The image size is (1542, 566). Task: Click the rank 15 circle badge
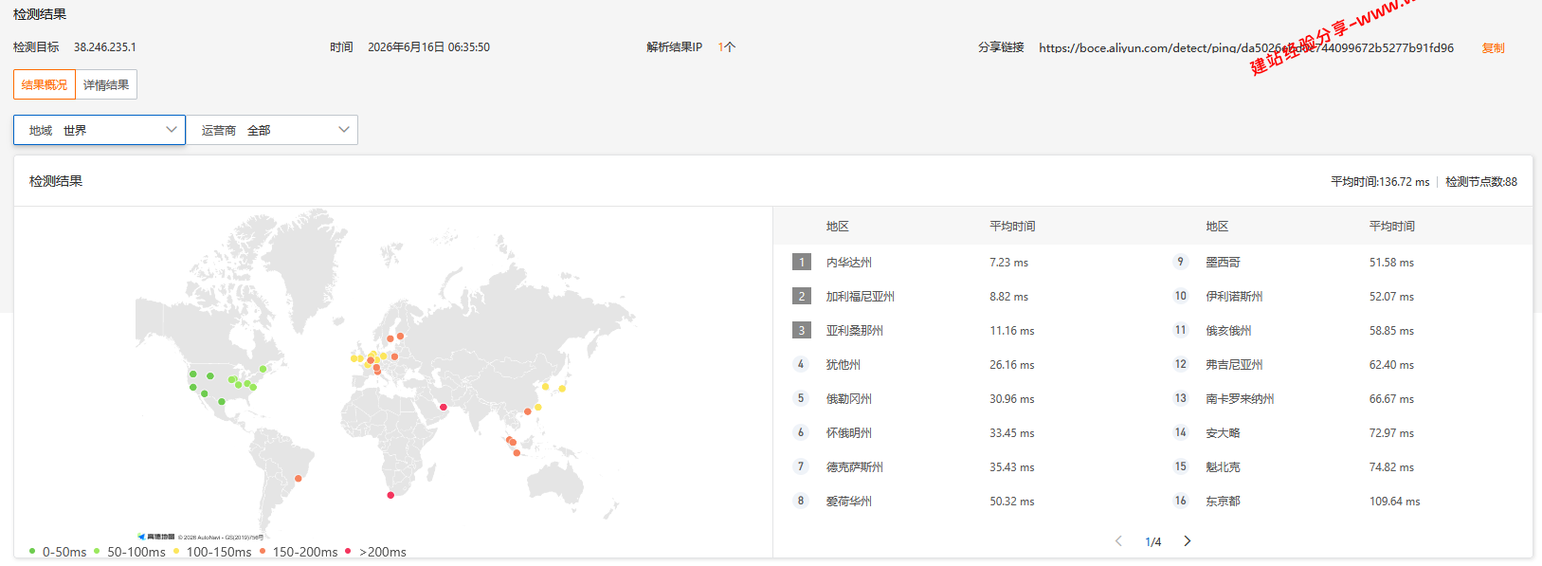1180,466
